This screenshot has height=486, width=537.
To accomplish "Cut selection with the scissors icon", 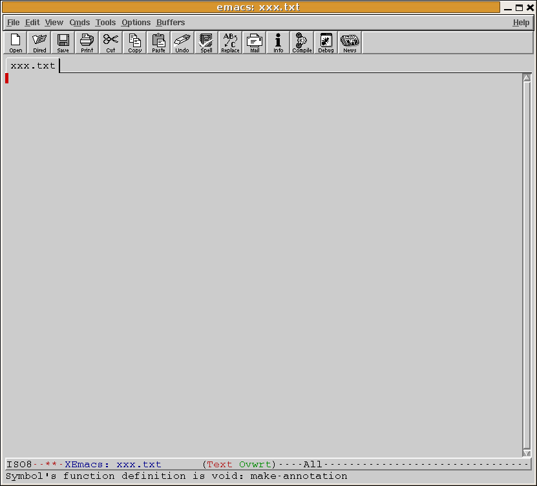I will point(111,43).
